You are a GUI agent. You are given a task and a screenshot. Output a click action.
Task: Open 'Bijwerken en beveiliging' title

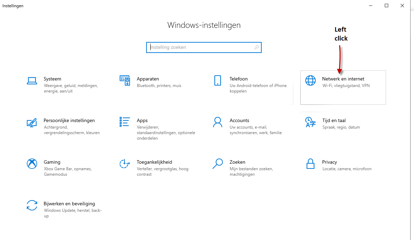[x=69, y=204]
